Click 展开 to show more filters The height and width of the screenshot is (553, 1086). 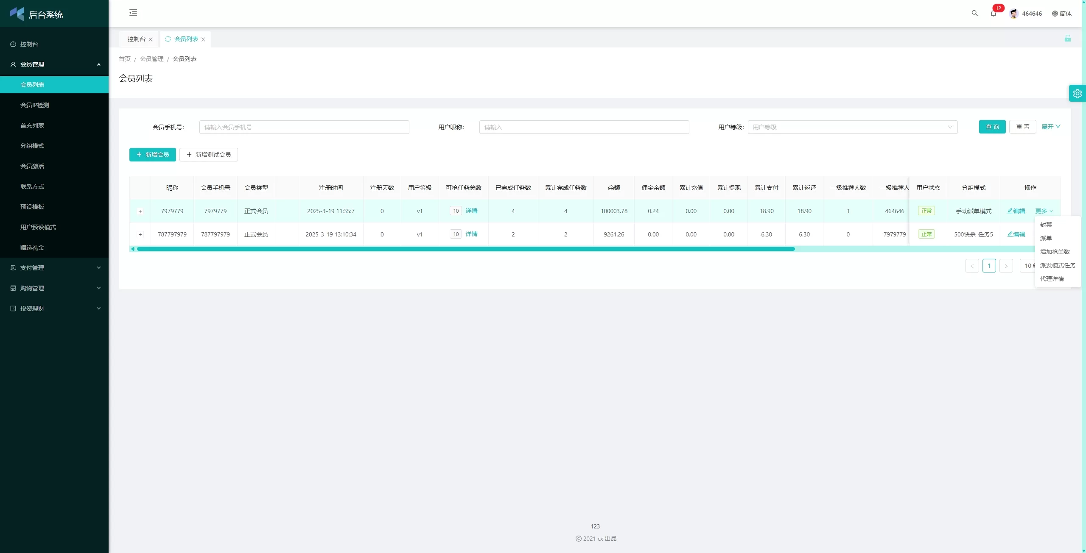[1050, 127]
